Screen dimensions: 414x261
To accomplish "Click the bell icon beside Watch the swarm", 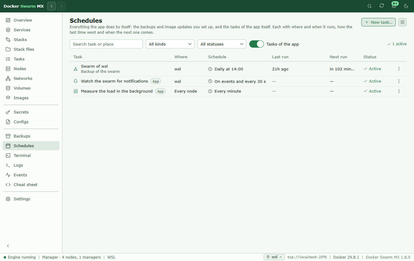I will pyautogui.click(x=76, y=81).
